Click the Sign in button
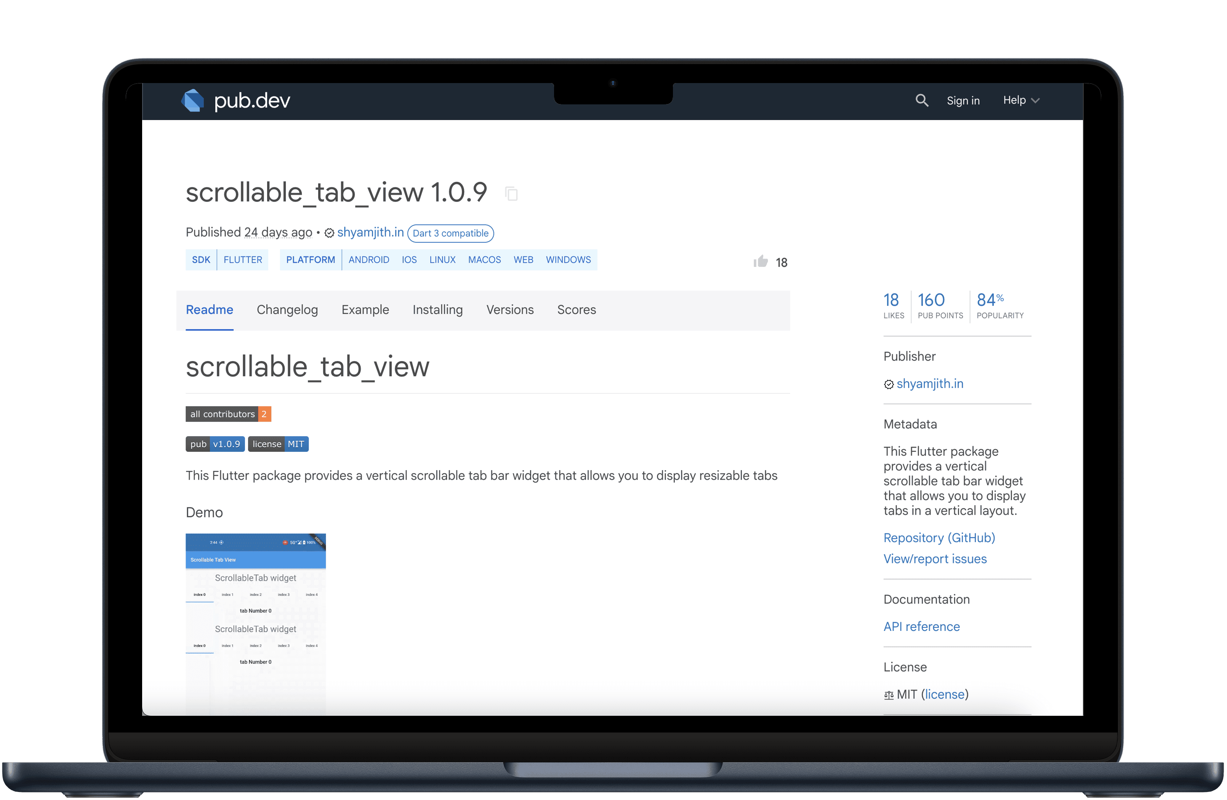 coord(963,100)
